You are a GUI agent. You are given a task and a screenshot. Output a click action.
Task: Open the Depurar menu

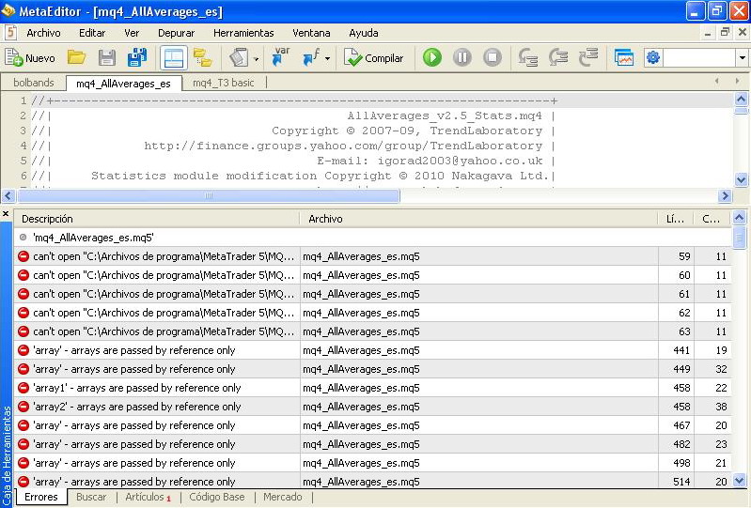(176, 33)
